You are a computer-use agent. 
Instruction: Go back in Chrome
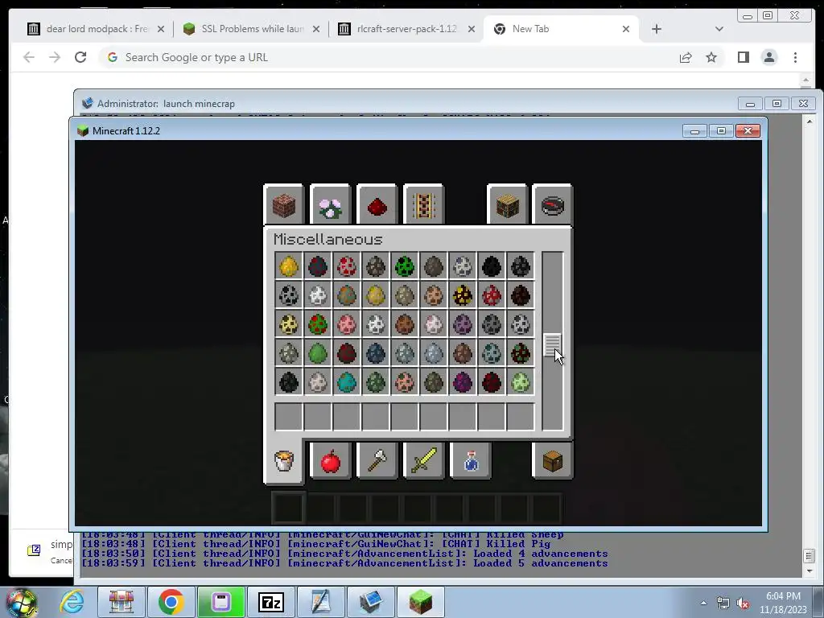29,57
